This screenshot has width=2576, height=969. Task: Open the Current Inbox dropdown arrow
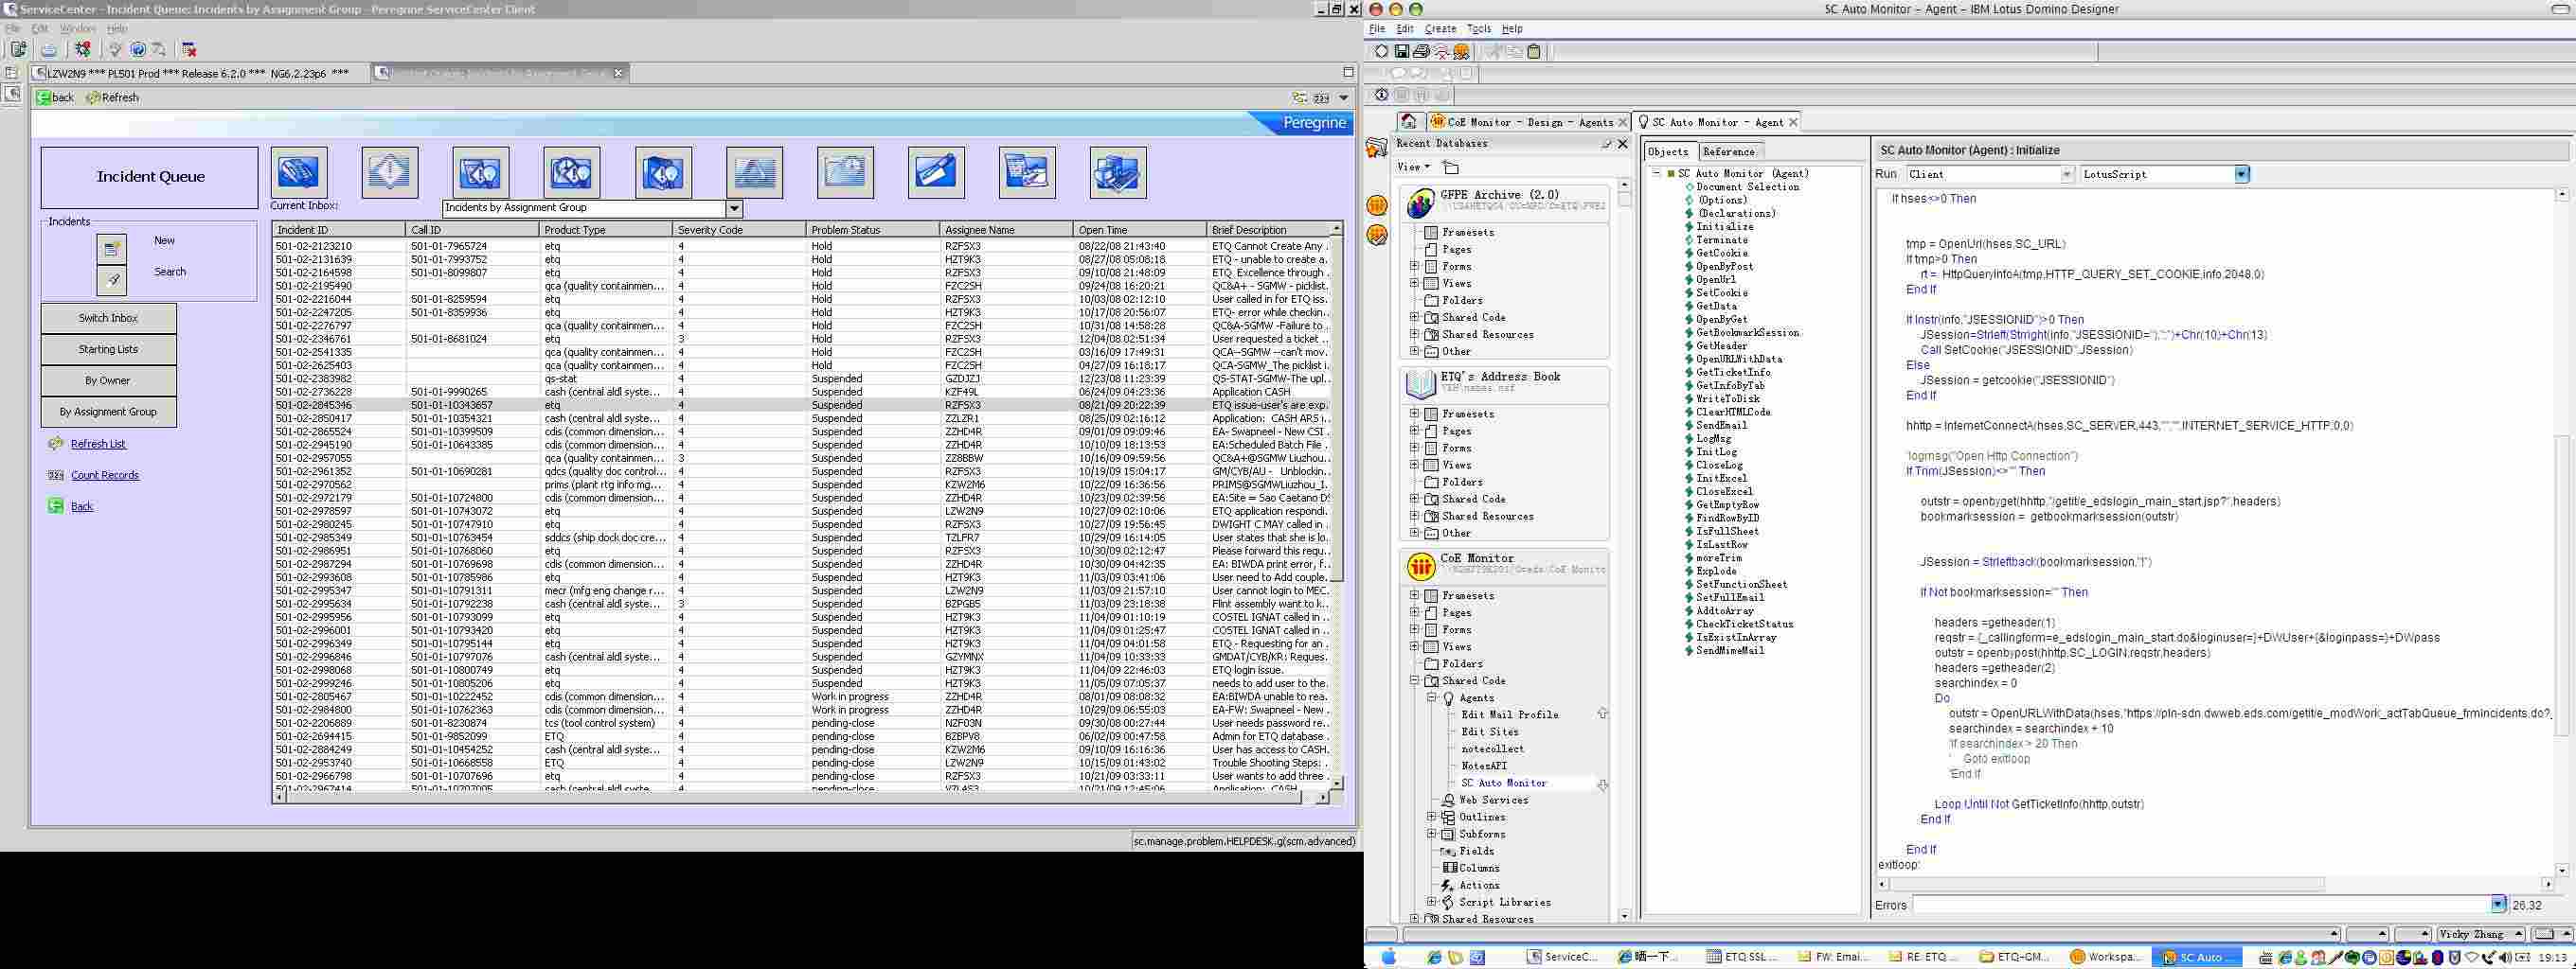coord(734,209)
